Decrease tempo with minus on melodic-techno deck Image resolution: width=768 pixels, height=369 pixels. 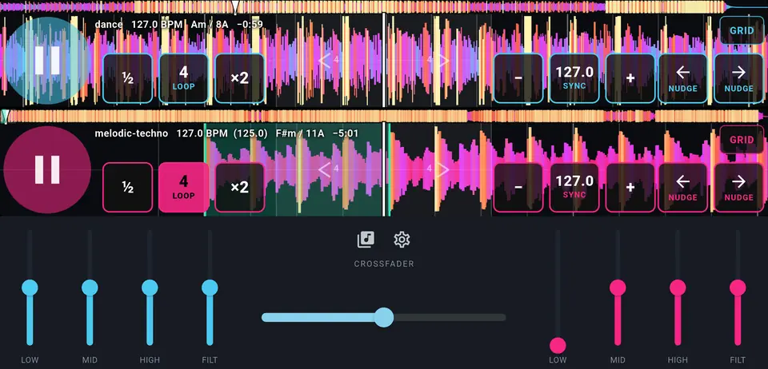[518, 187]
